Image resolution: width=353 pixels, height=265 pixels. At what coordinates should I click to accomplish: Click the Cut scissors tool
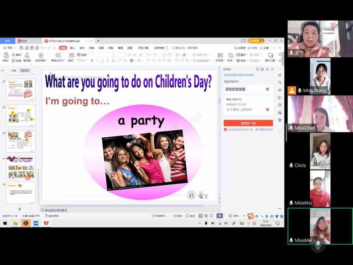pos(16,55)
